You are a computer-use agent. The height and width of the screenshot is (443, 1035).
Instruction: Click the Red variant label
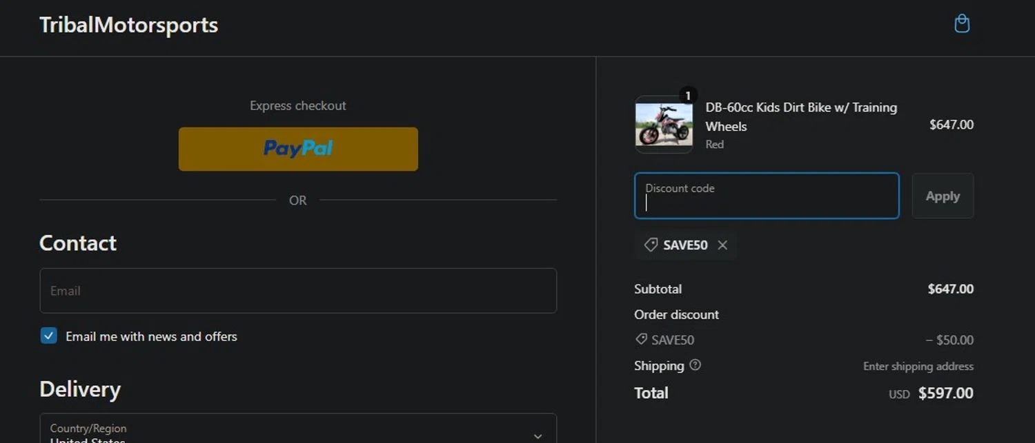click(x=714, y=145)
